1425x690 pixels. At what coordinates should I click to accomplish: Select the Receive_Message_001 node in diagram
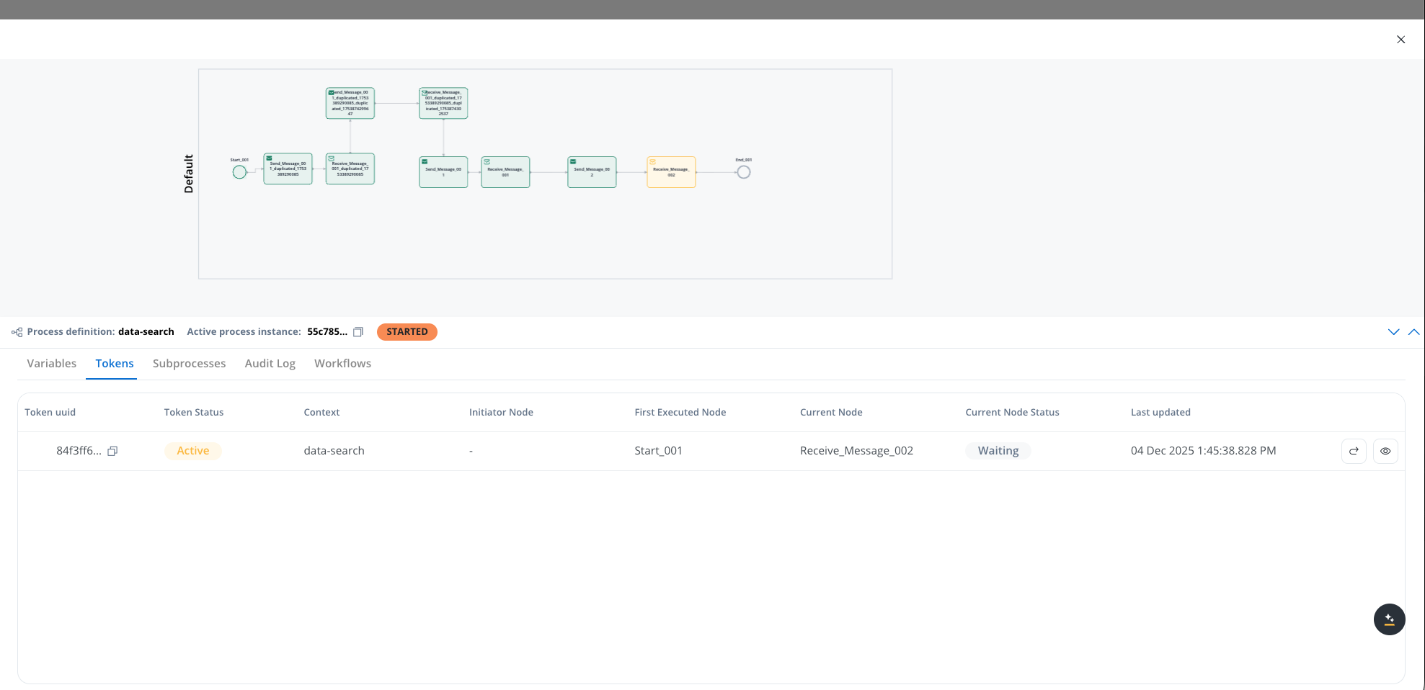click(x=505, y=172)
